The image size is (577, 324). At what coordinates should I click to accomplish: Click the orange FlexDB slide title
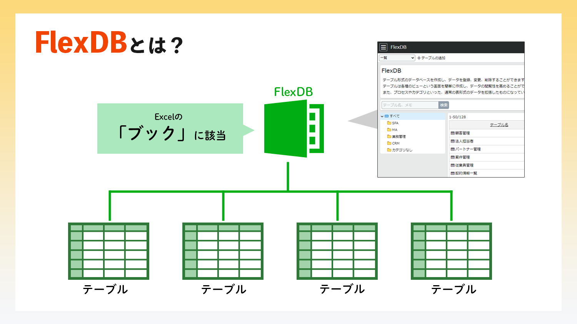(81, 42)
